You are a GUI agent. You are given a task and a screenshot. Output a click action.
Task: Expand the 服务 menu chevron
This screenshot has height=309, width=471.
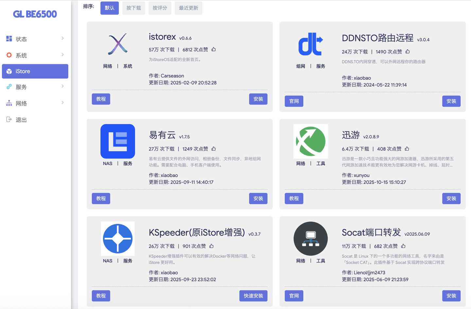pos(62,86)
